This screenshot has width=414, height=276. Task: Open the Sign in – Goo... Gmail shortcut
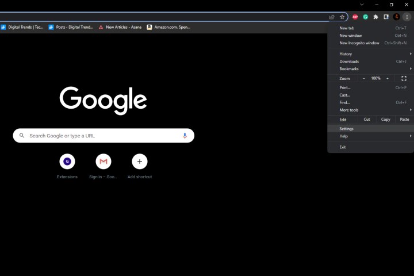click(103, 166)
